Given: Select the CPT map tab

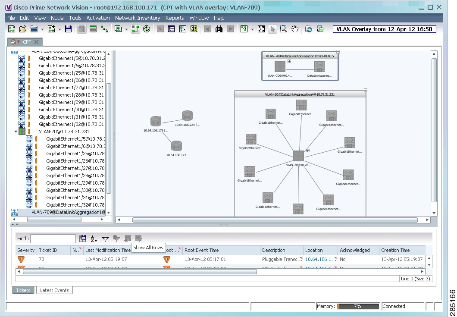Looking at the screenshot, I should [x=25, y=42].
